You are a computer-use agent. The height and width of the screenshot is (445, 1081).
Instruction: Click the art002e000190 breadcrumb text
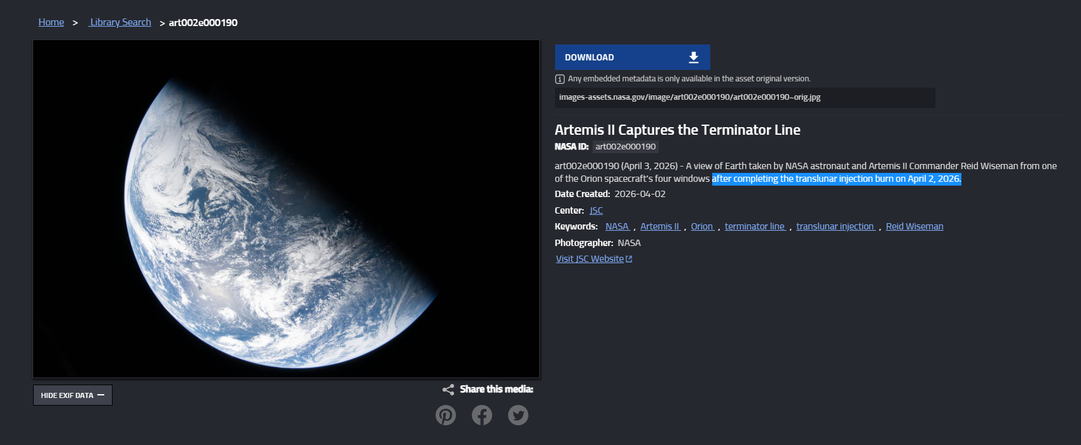click(x=203, y=22)
